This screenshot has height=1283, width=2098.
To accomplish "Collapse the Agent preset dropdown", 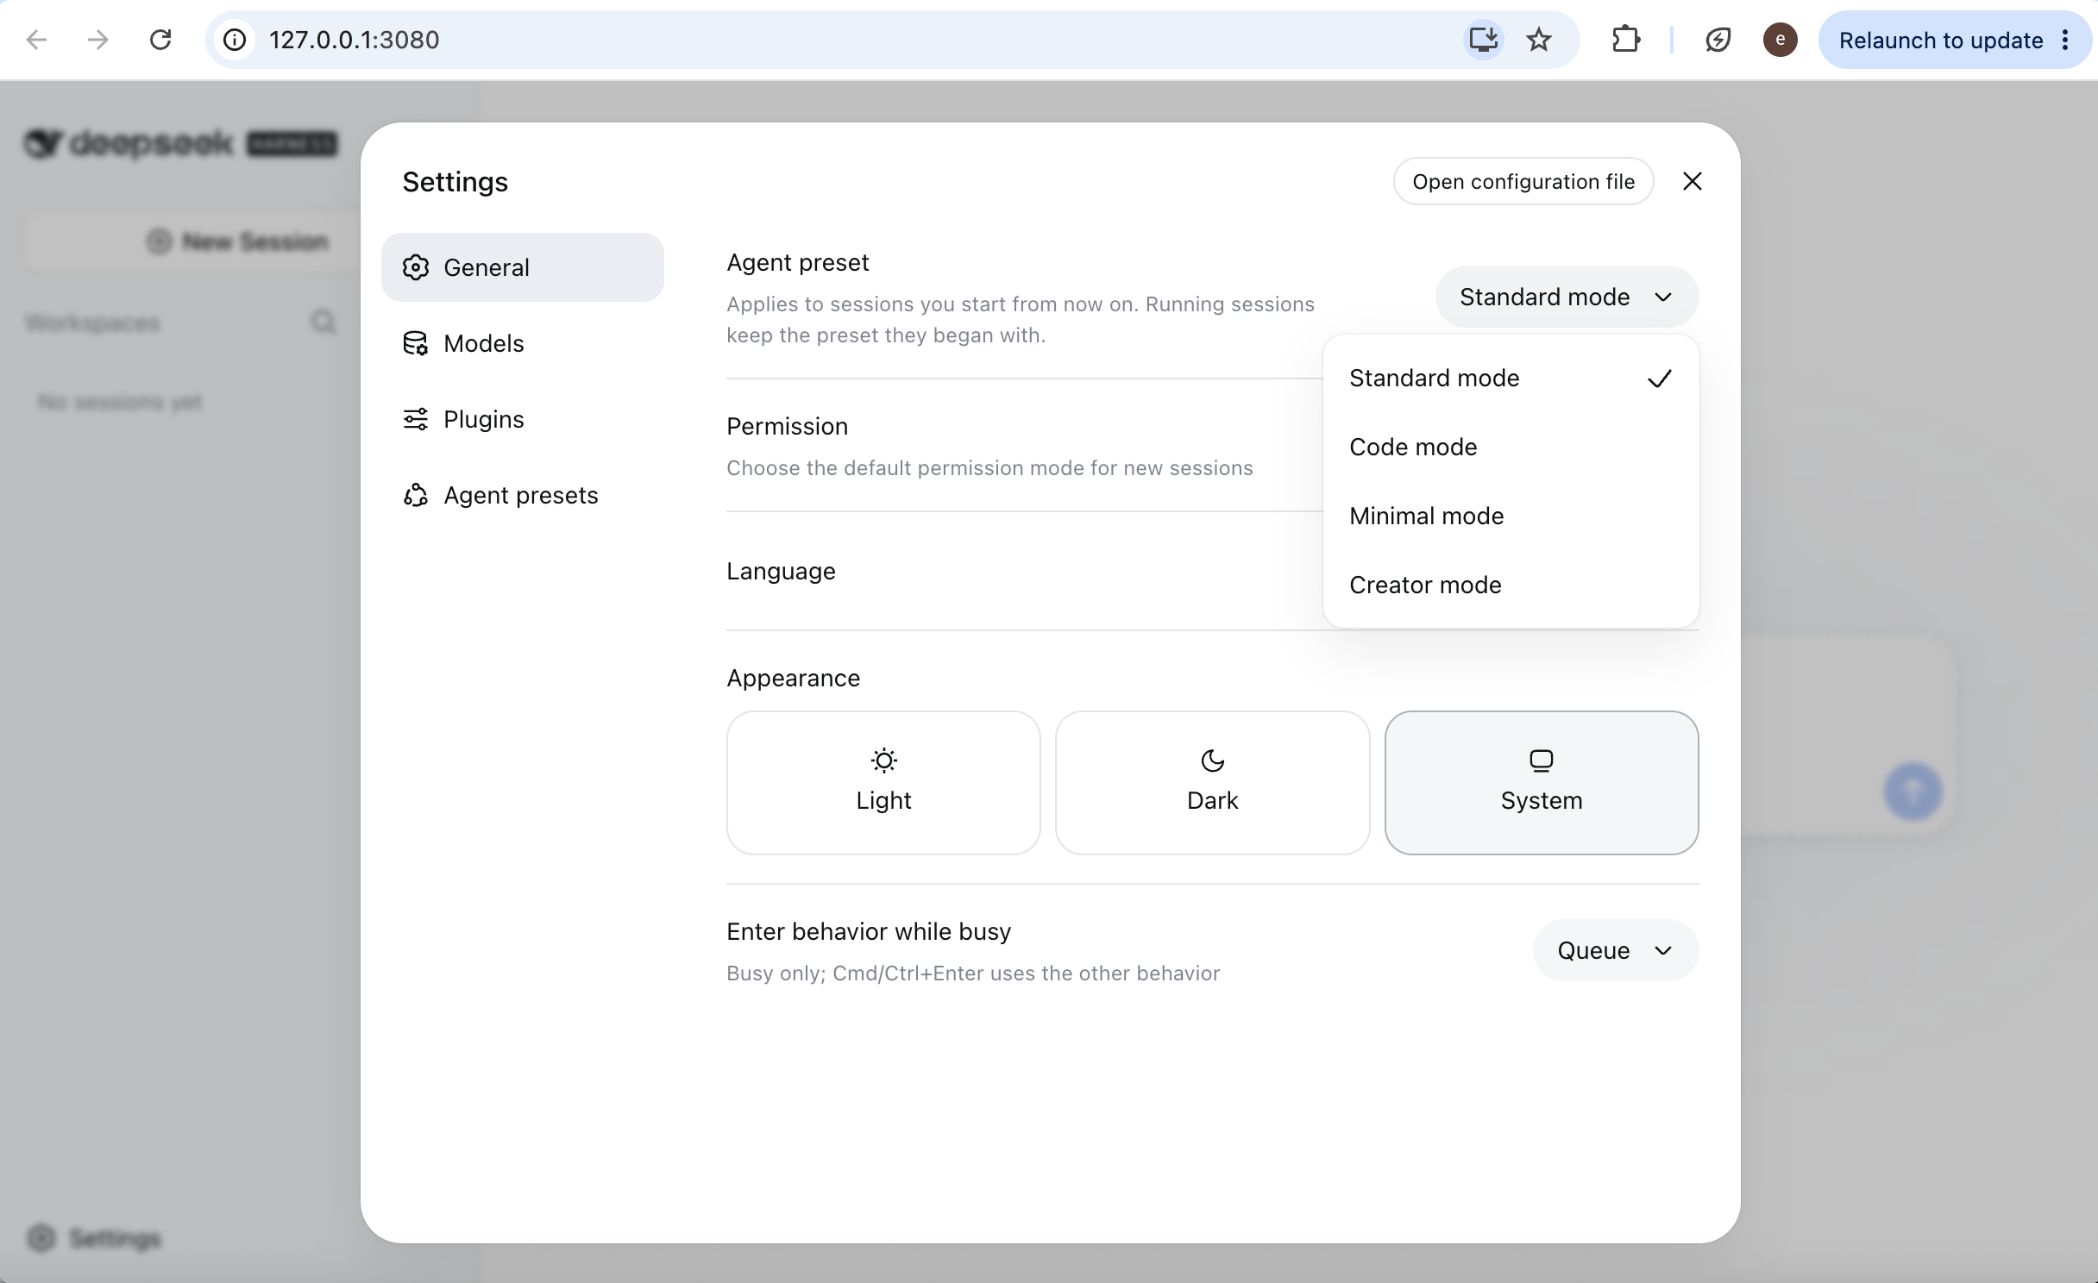I will pos(1567,297).
